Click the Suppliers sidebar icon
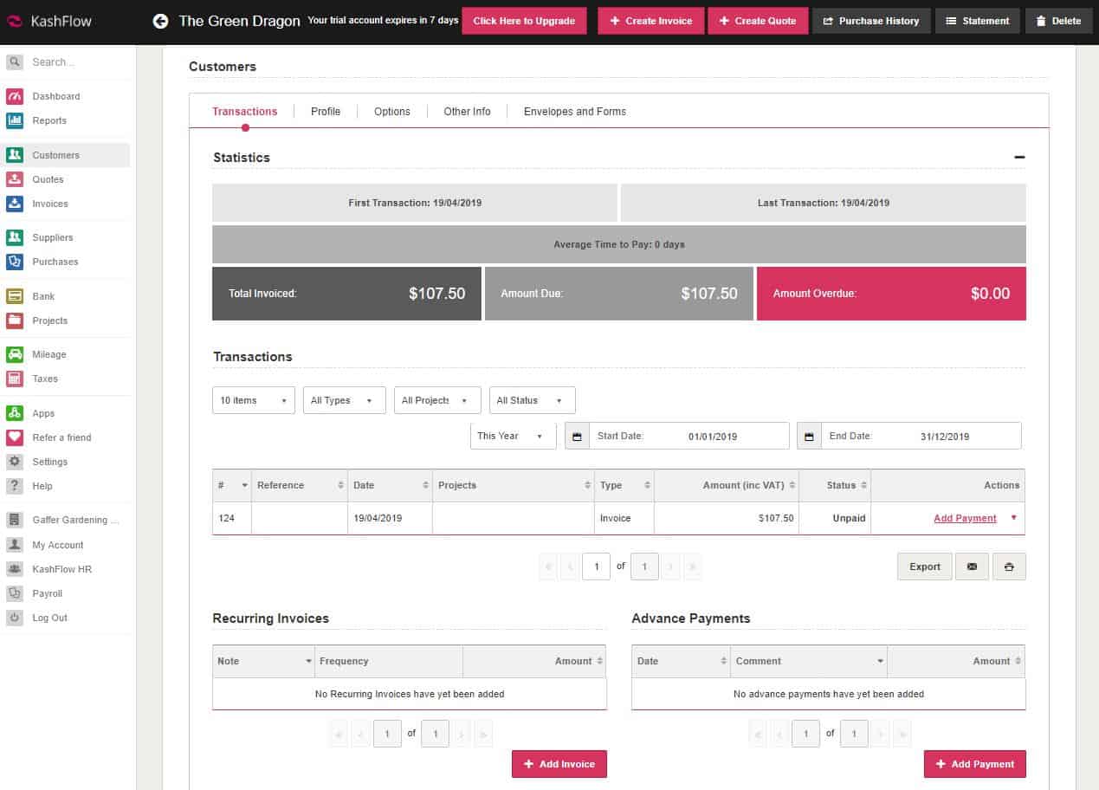The image size is (1099, 790). 15,237
